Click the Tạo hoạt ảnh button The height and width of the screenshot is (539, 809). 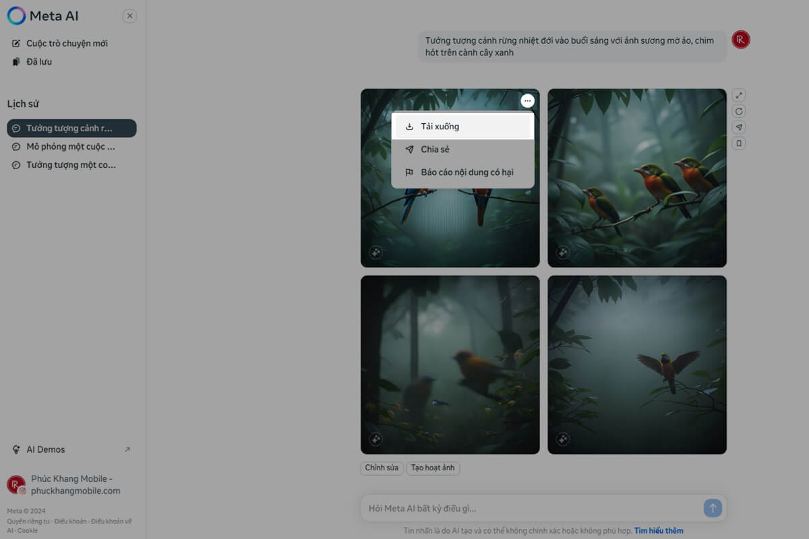[433, 468]
